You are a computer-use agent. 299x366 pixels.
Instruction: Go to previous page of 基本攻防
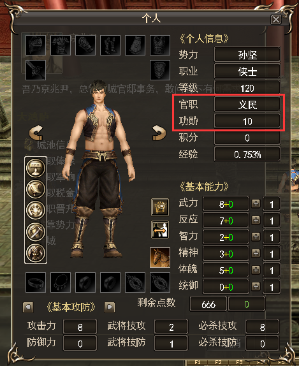[x=28, y=307]
